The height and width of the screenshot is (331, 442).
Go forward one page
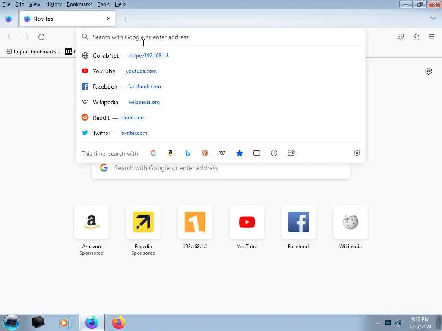coord(26,37)
